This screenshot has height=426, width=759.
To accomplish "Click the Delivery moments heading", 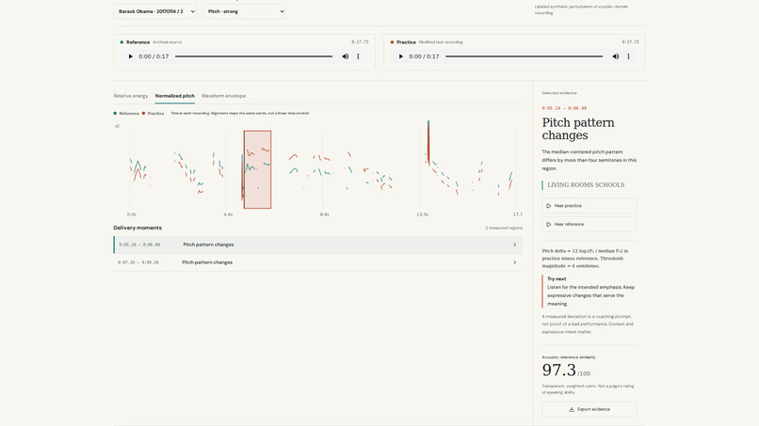I will (137, 228).
